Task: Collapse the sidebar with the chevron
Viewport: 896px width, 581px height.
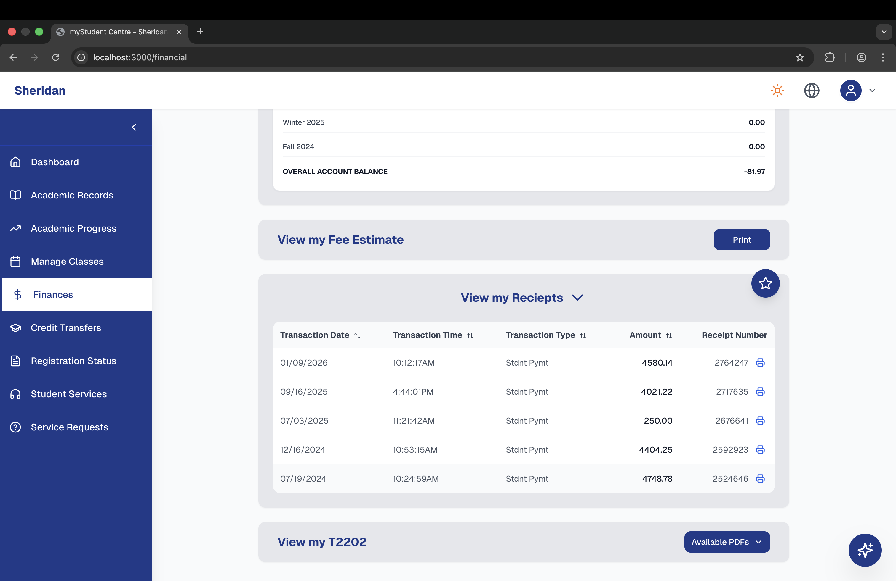Action: click(134, 128)
